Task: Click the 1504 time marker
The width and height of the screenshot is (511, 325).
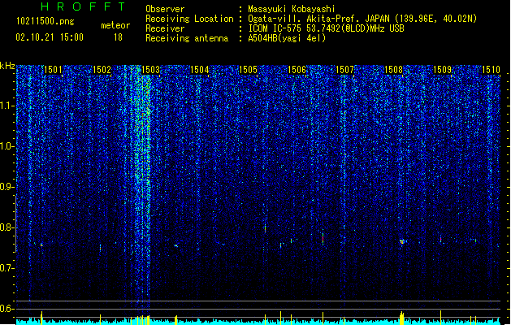Action: coord(199,70)
